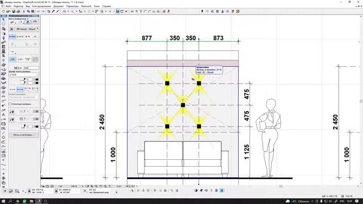This screenshot has width=363, height=204.
Task: Click the Save (floppy disk) icon in the toolbar
Action: pos(14,11)
